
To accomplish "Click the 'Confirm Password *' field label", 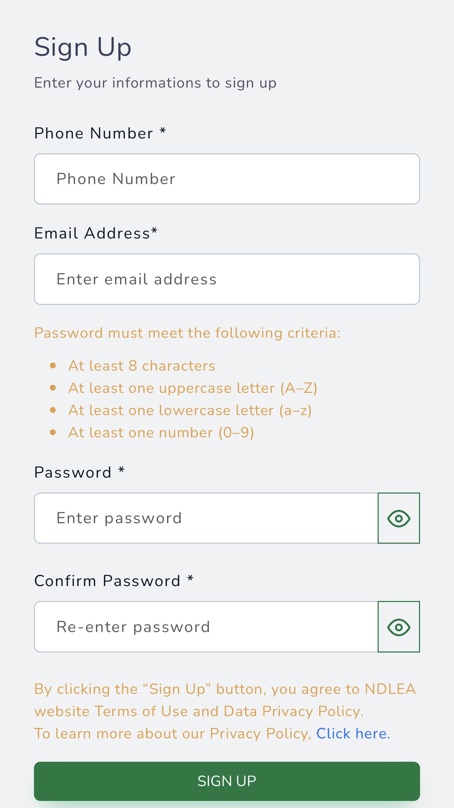I will pyautogui.click(x=114, y=581).
